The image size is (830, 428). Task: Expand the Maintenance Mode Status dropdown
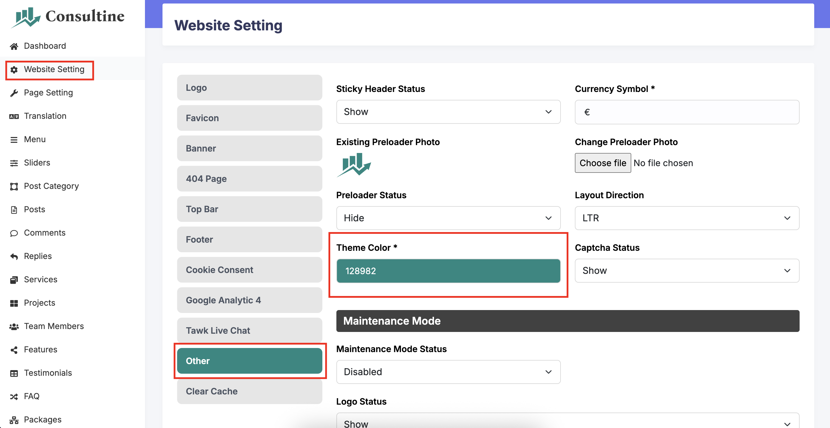[x=448, y=372]
